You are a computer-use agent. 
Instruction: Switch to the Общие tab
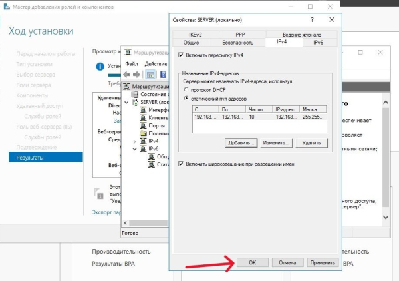tap(191, 43)
